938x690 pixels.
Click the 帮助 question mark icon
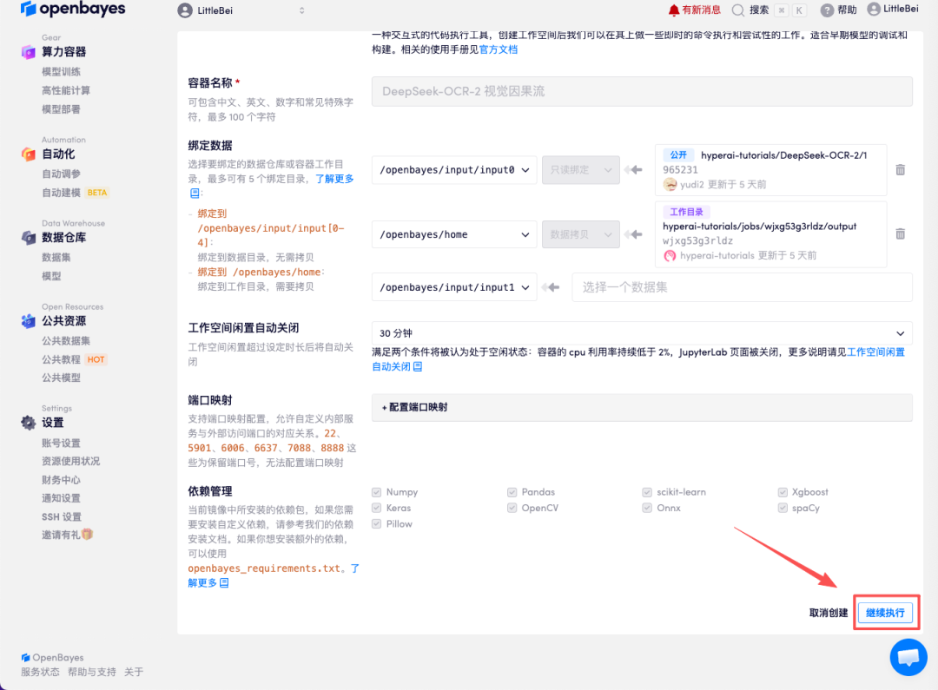[827, 10]
